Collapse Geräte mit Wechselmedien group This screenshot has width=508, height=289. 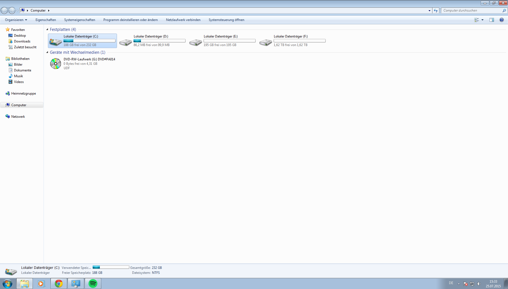click(47, 52)
